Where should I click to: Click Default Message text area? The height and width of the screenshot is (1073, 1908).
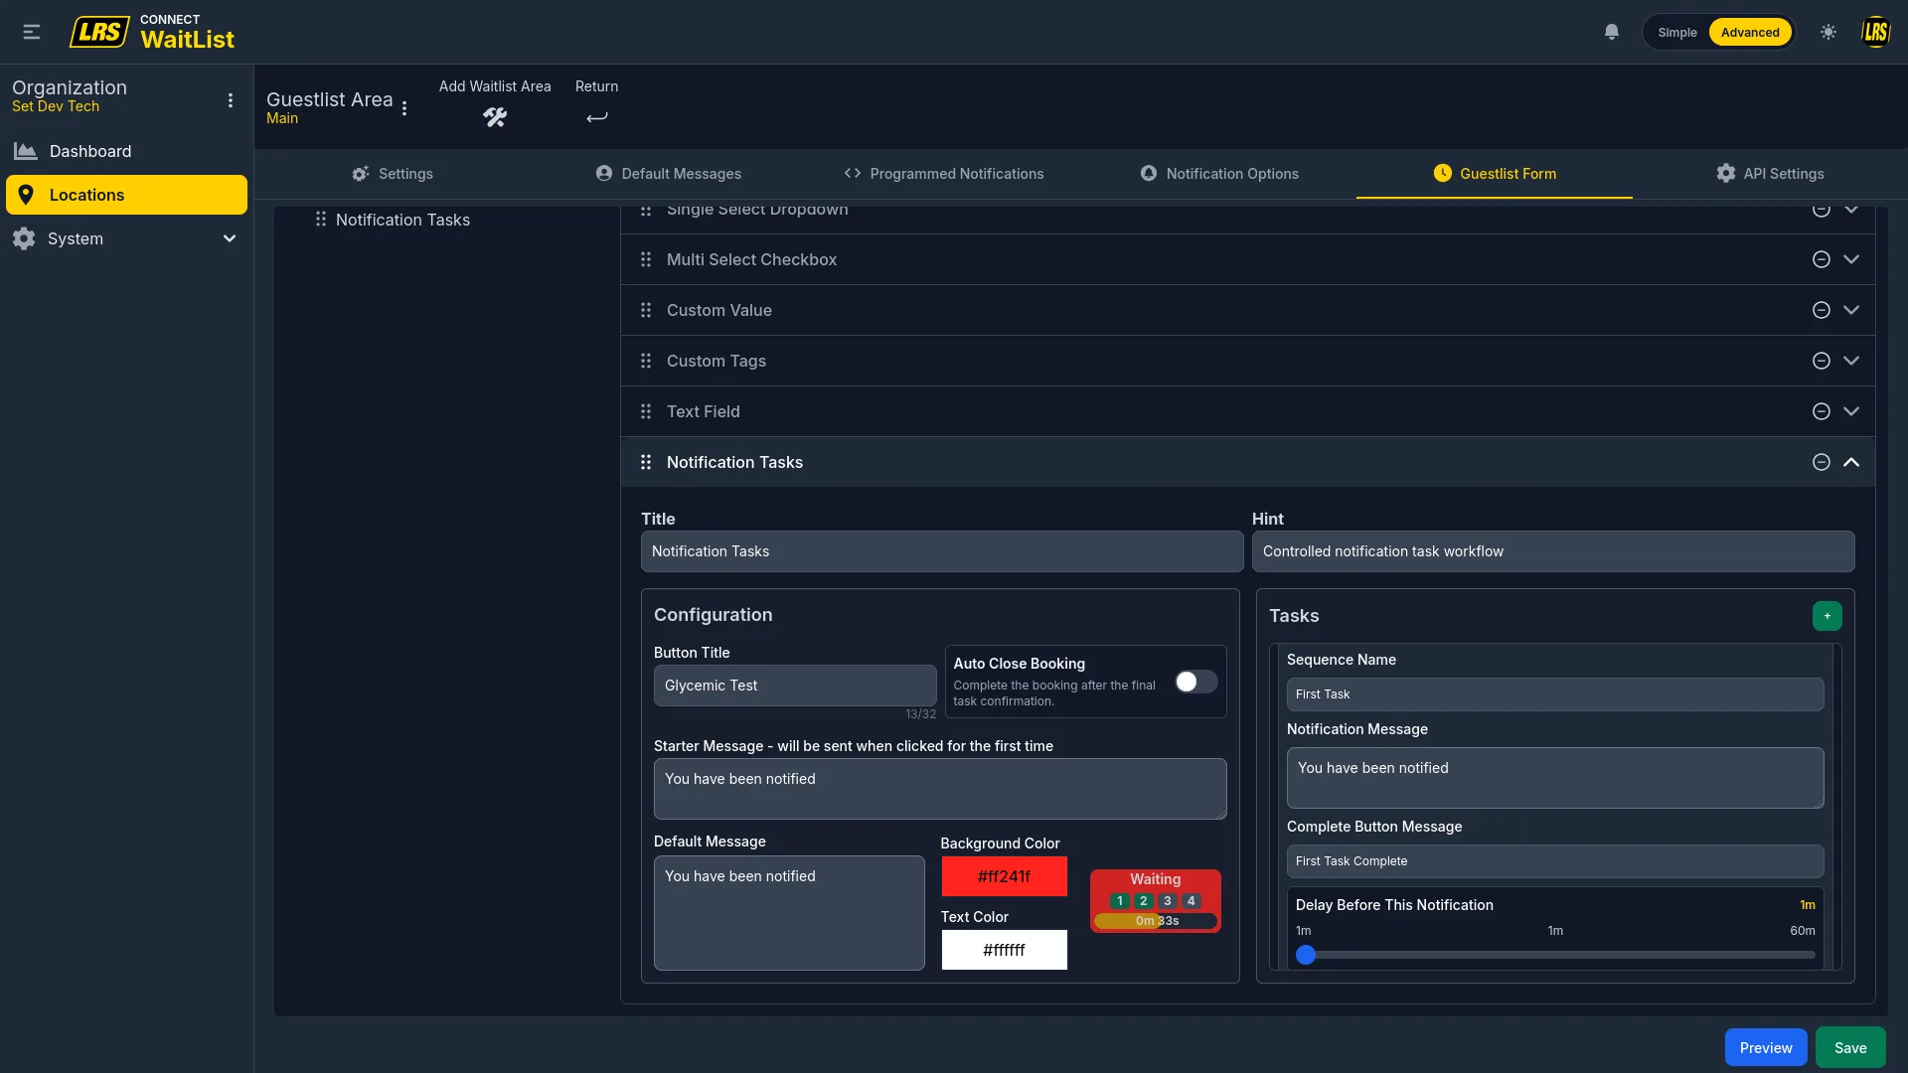789,913
